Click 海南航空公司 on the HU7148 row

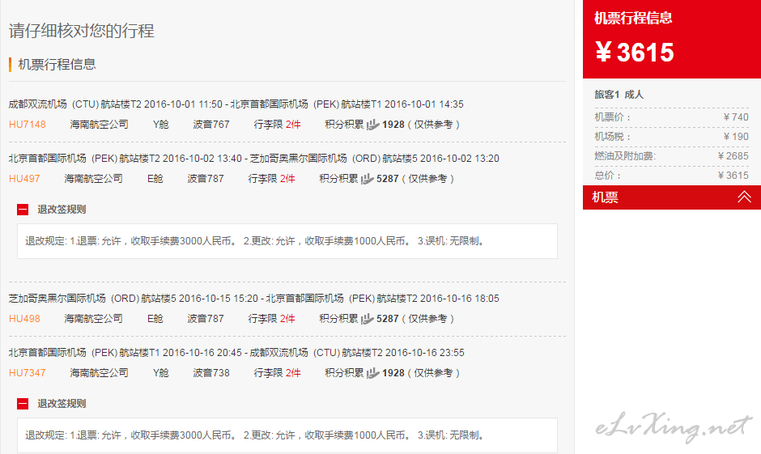click(x=99, y=125)
